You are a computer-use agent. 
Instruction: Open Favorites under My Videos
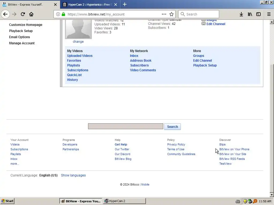click(x=74, y=61)
